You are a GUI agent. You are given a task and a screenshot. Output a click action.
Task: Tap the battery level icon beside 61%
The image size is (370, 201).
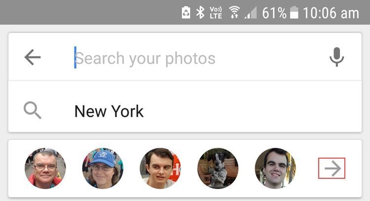(x=295, y=13)
